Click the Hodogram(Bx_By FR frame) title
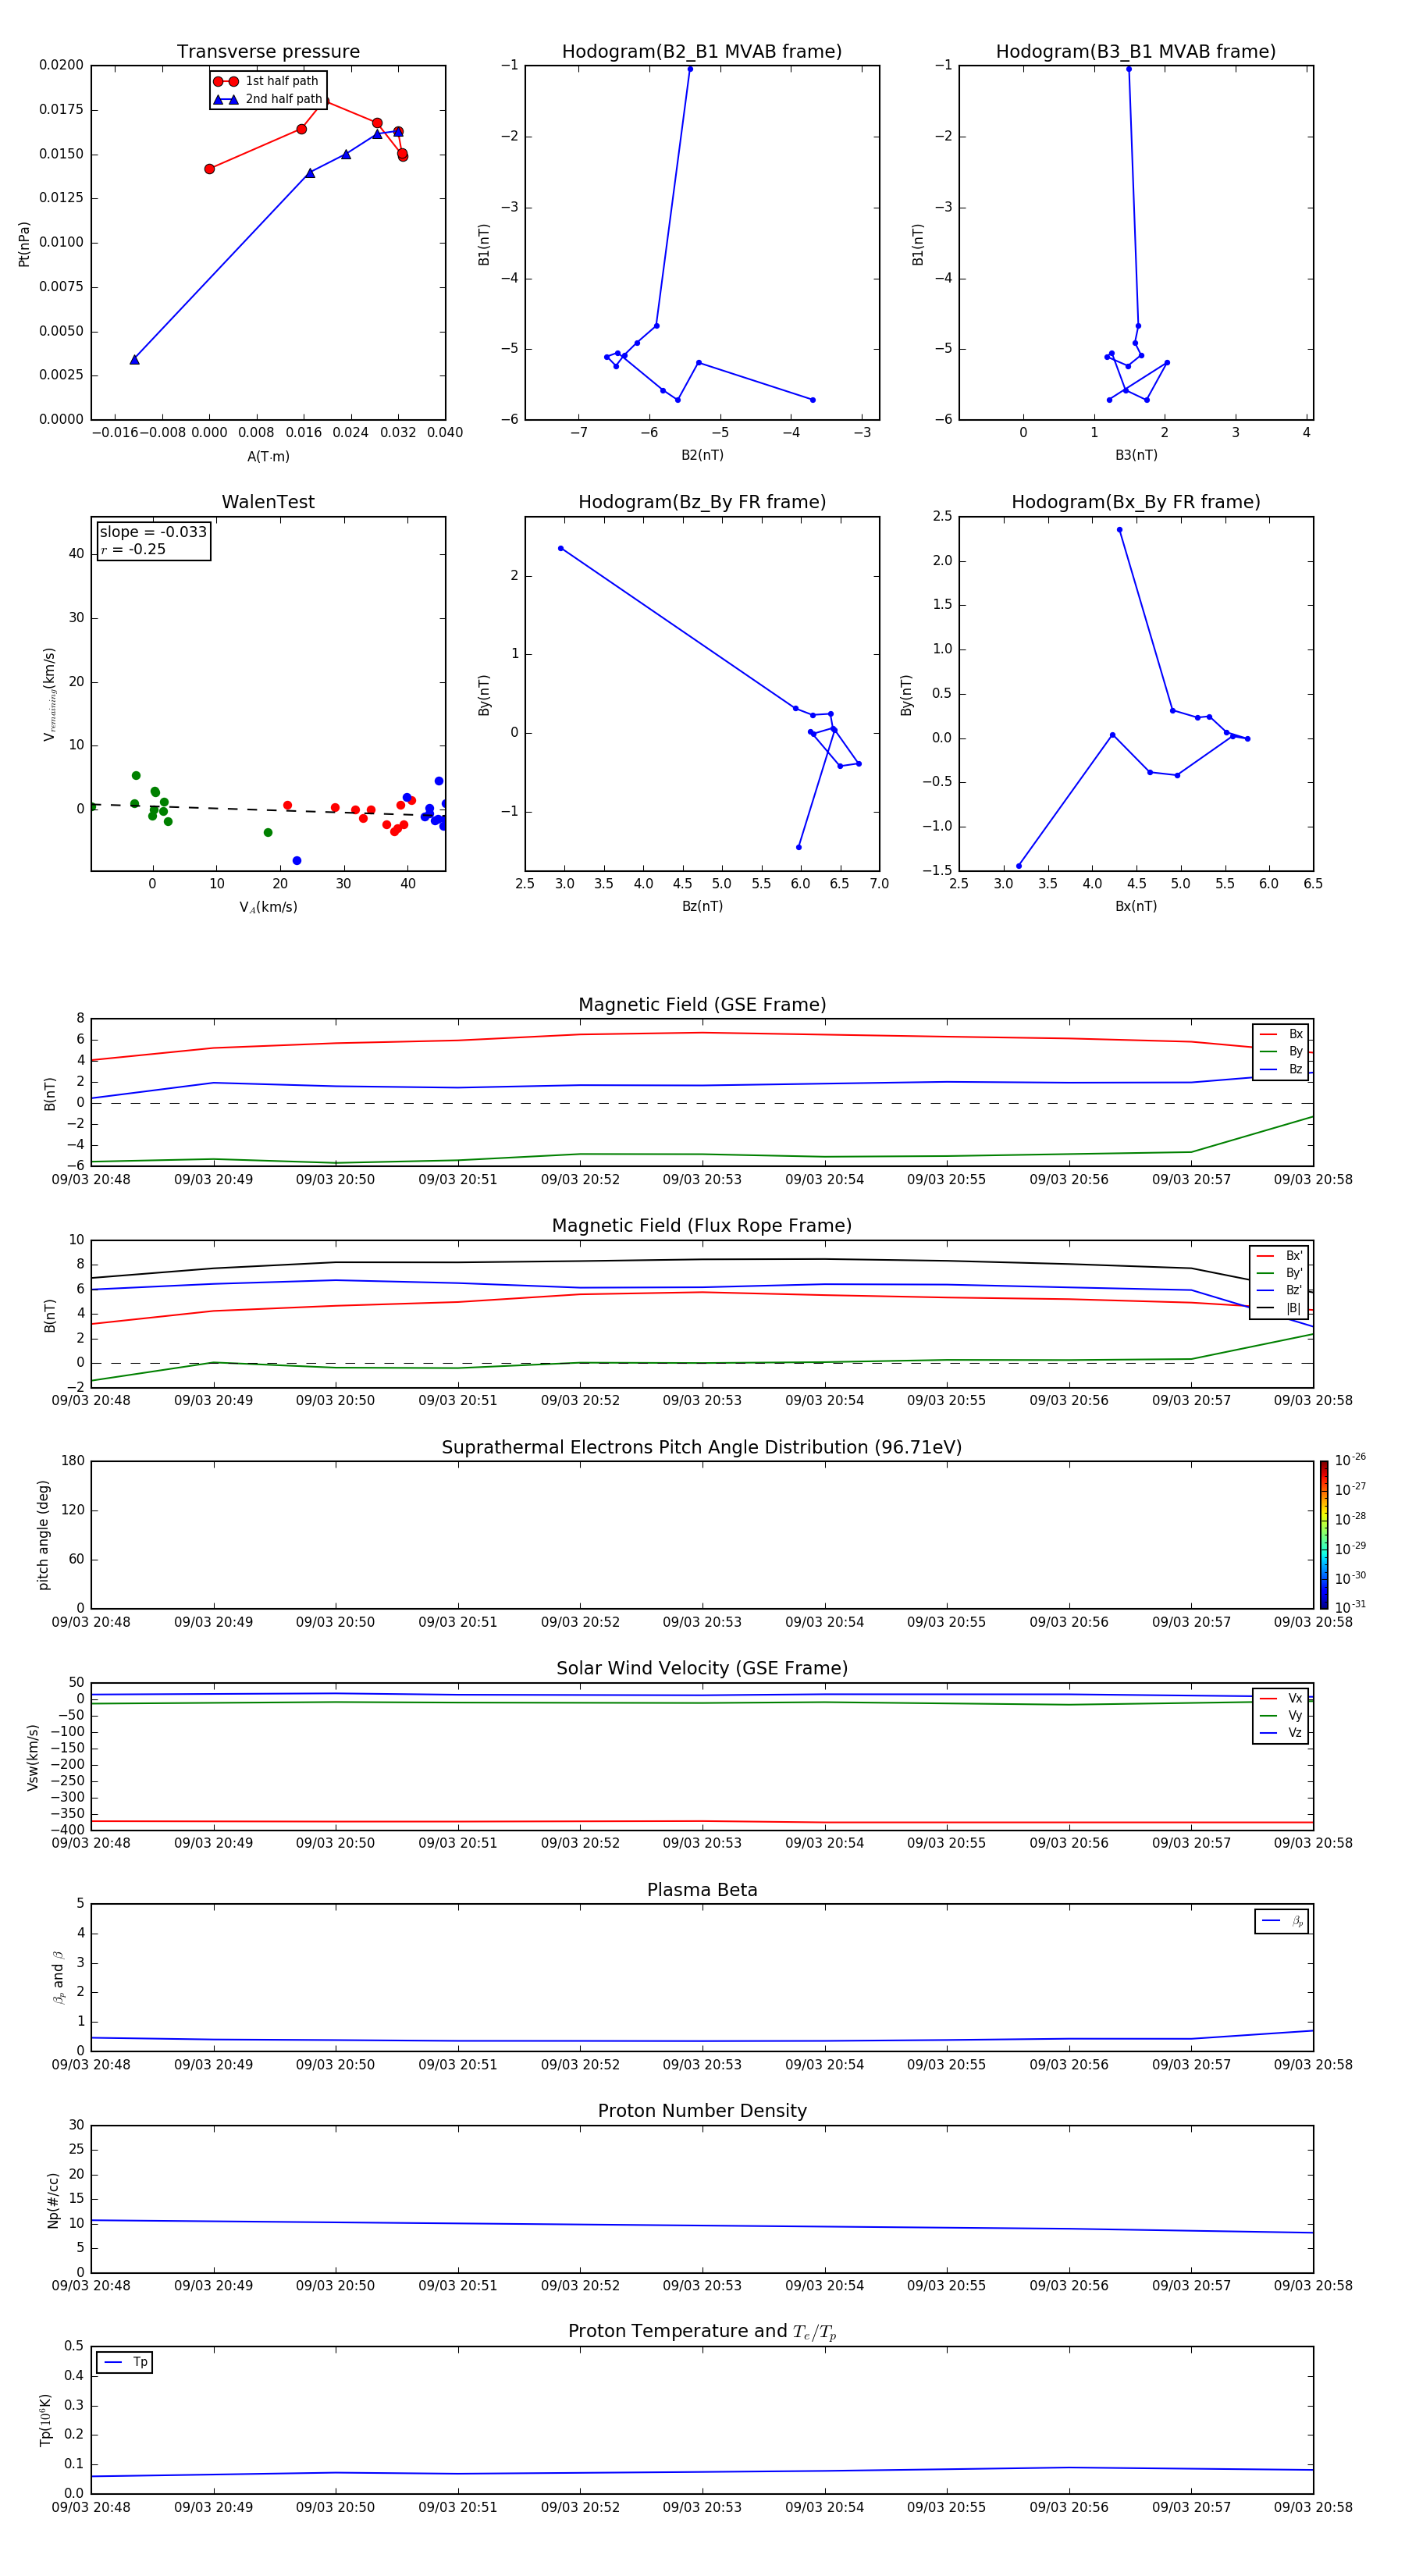1405x2576 pixels. tap(1136, 502)
